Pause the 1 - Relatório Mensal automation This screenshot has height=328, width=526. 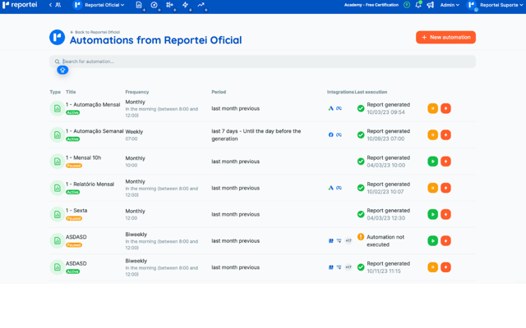pos(433,188)
